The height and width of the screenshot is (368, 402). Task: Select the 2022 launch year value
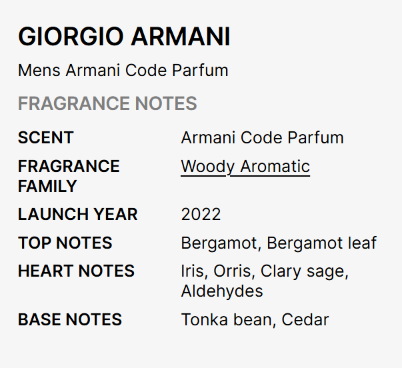(x=201, y=215)
